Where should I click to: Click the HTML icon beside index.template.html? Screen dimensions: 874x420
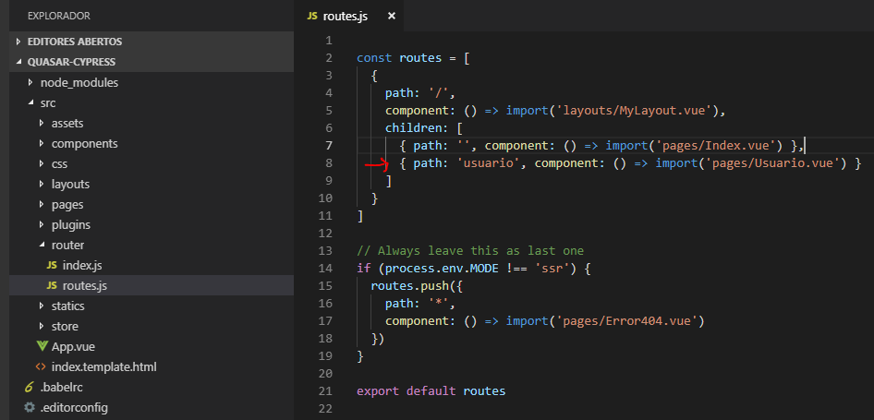click(42, 367)
